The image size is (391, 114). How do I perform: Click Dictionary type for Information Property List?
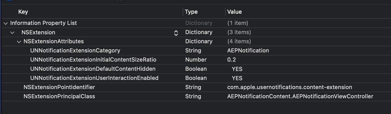199,23
